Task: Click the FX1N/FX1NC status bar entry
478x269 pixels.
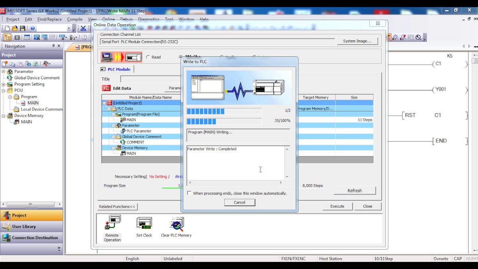Action: click(x=293, y=259)
